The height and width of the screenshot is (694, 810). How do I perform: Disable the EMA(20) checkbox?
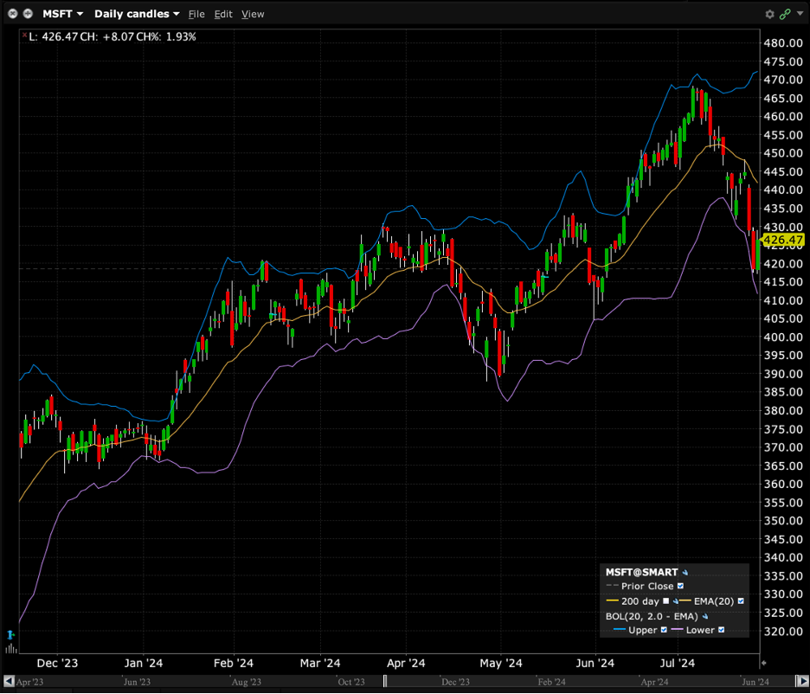[x=741, y=601]
